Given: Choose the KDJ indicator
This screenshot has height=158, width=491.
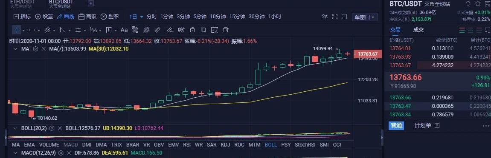Looking at the screenshot, I should point(225,144).
